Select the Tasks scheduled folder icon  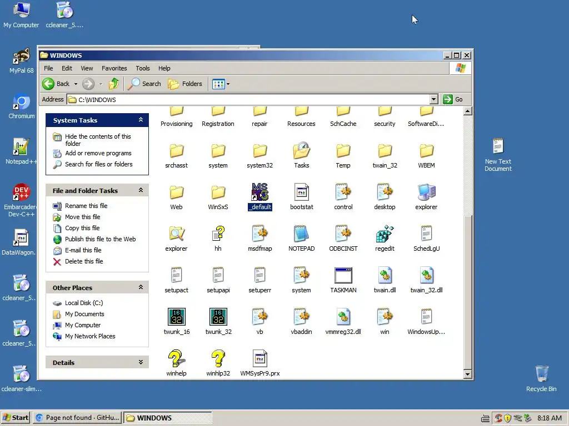[x=302, y=151]
